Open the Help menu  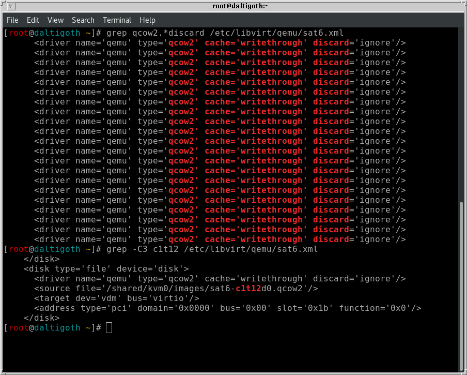click(x=147, y=20)
